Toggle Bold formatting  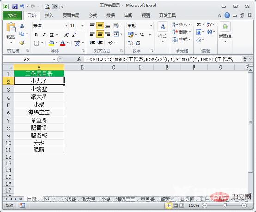tap(36, 35)
